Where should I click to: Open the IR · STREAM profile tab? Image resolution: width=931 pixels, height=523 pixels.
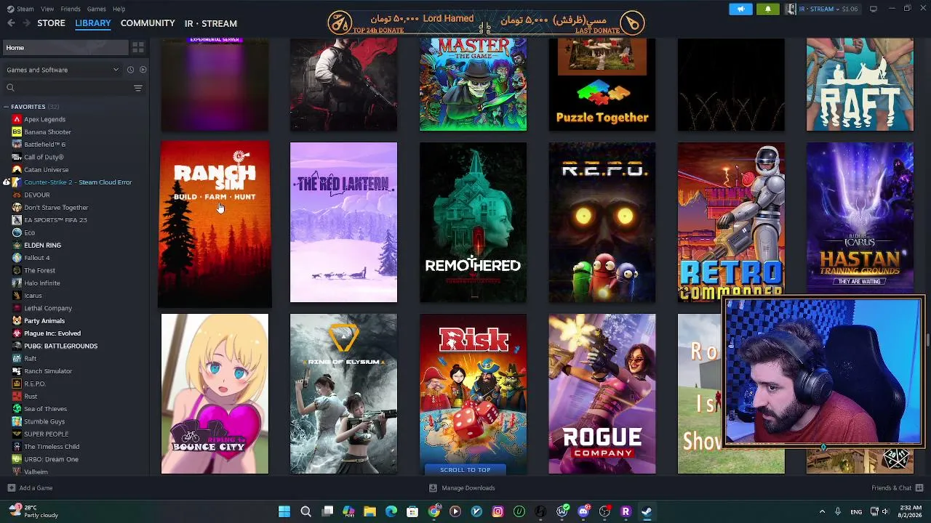point(211,23)
